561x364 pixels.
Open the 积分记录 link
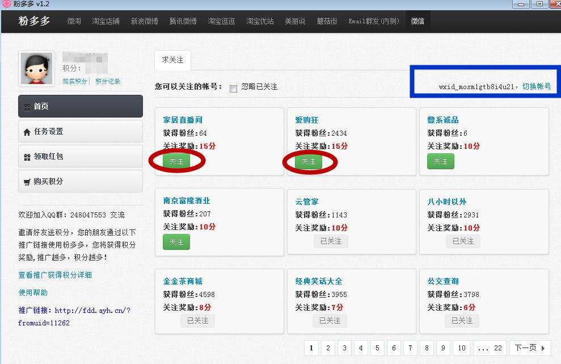coord(108,81)
